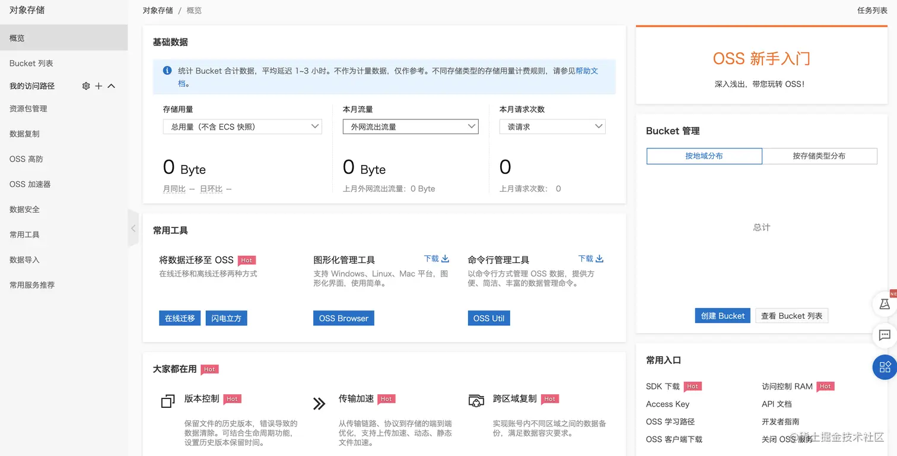This screenshot has width=897, height=456.
Task: Open 任务列表 at the top right
Action: point(872,10)
